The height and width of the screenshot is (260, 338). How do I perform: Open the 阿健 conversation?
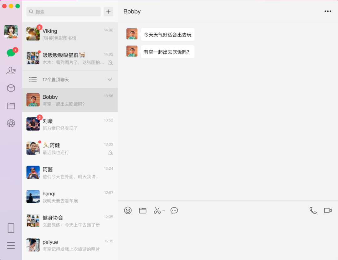click(x=70, y=148)
